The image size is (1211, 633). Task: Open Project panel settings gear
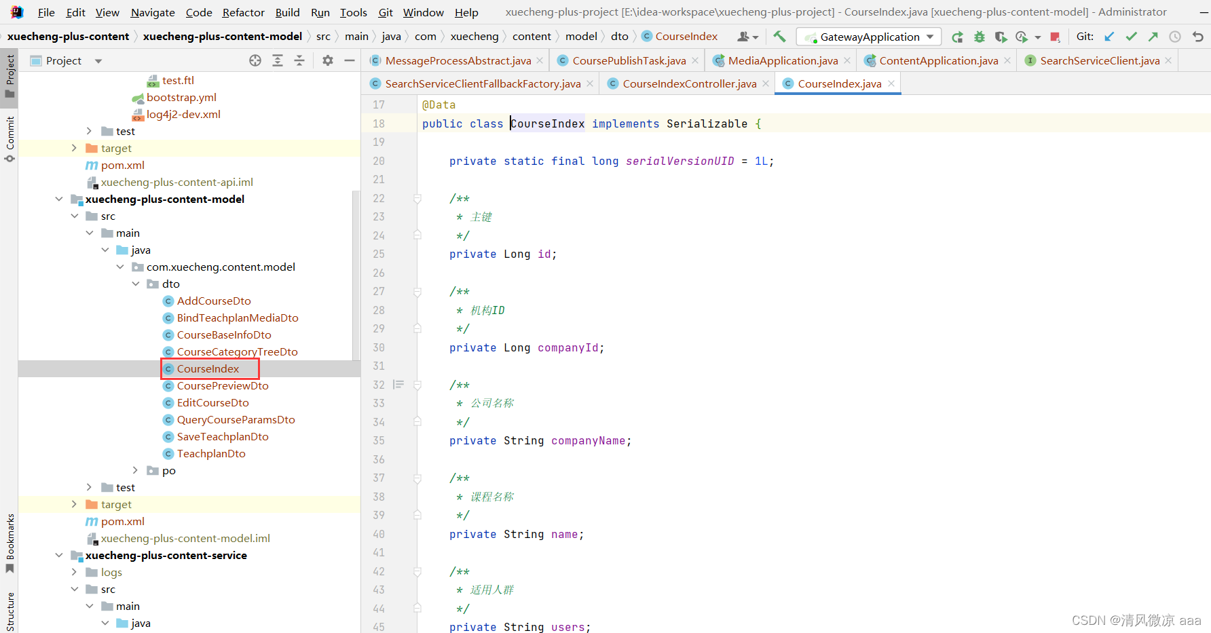(x=328, y=60)
